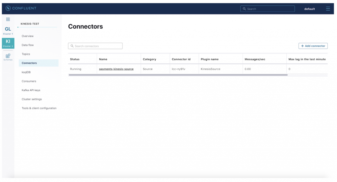
Task: Click the Plugin name column header
Action: pos(210,59)
